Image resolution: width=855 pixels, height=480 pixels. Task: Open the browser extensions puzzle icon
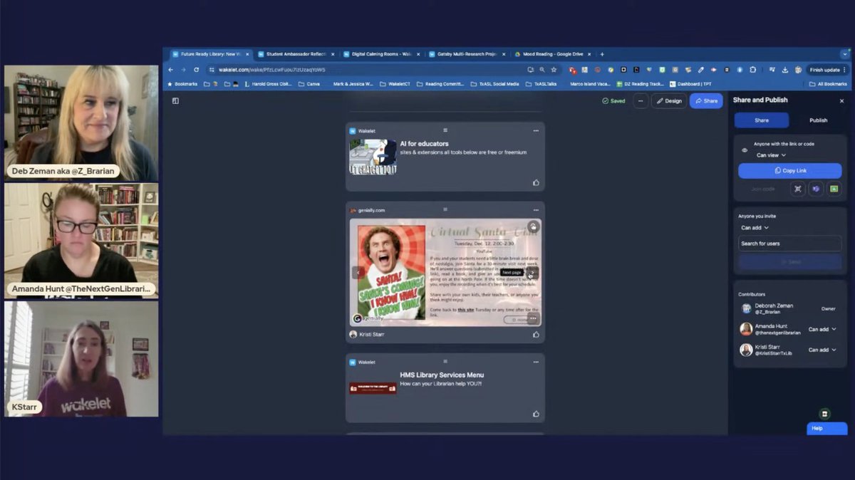click(x=753, y=70)
